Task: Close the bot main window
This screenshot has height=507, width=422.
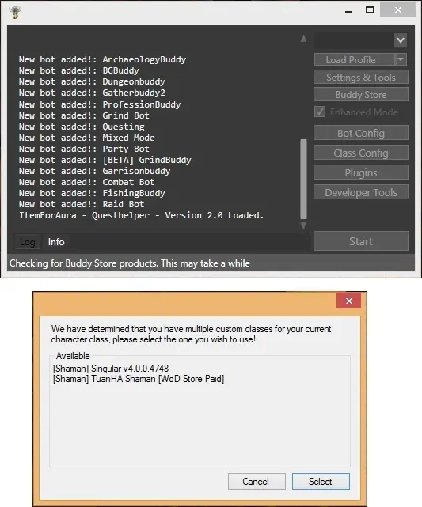Action: (x=397, y=9)
